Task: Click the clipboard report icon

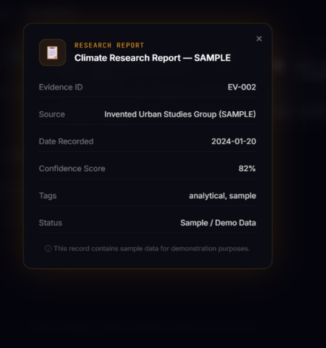Action: tap(52, 53)
